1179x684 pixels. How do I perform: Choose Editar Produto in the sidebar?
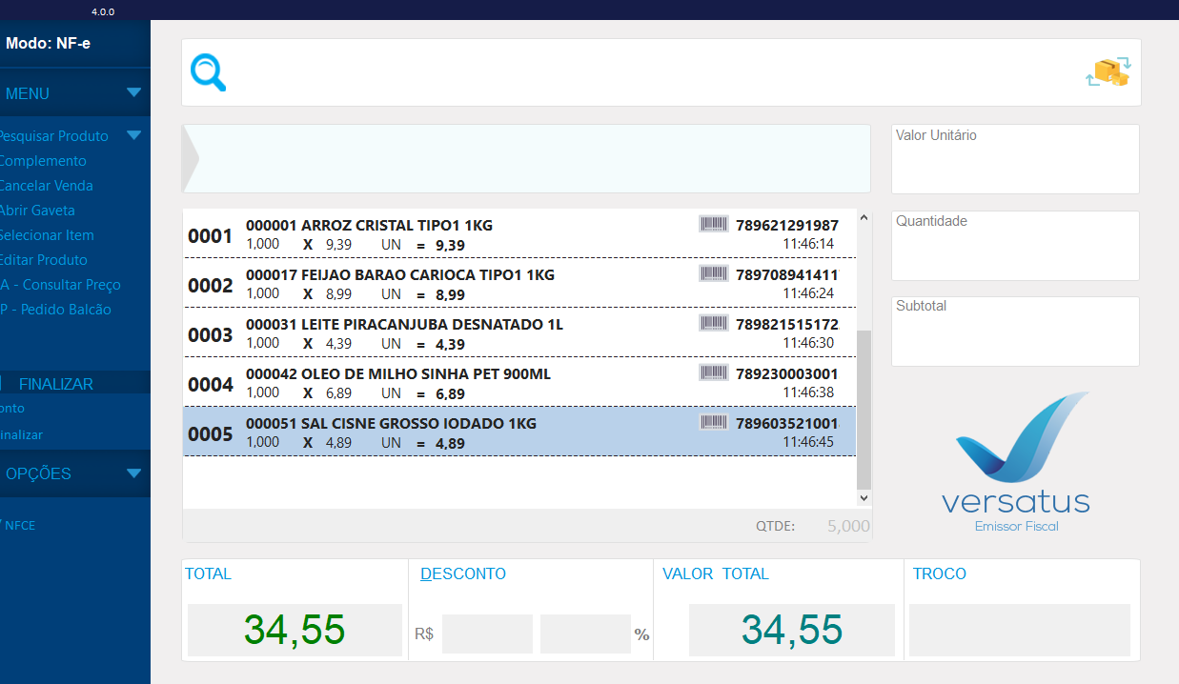[43, 260]
